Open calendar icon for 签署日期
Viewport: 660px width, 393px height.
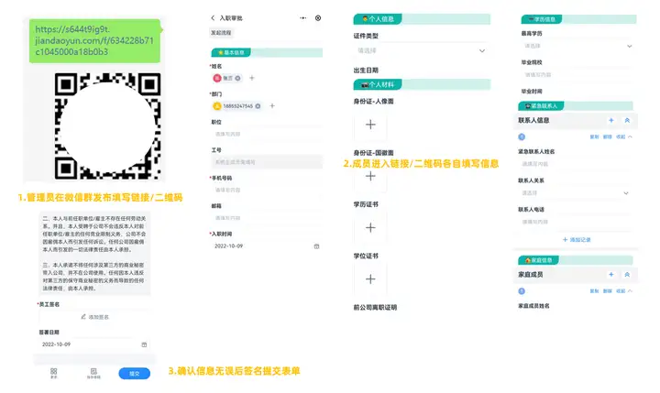[x=144, y=344]
